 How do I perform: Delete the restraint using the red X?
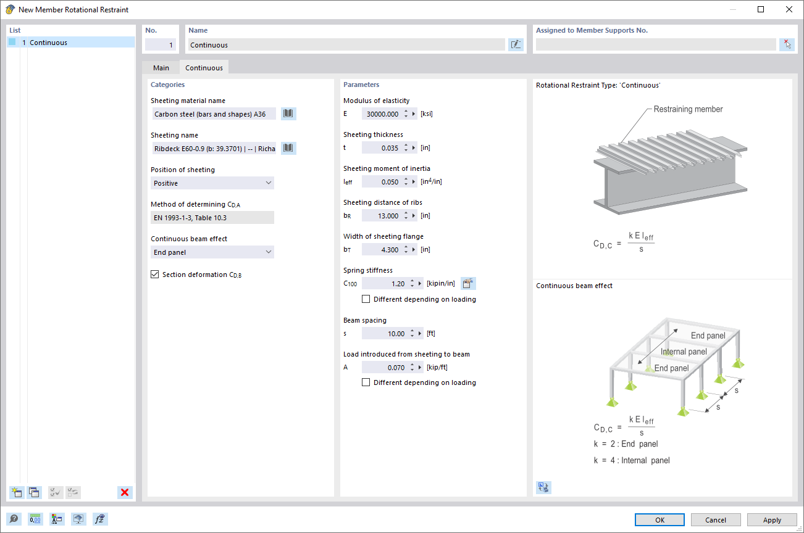(124, 492)
